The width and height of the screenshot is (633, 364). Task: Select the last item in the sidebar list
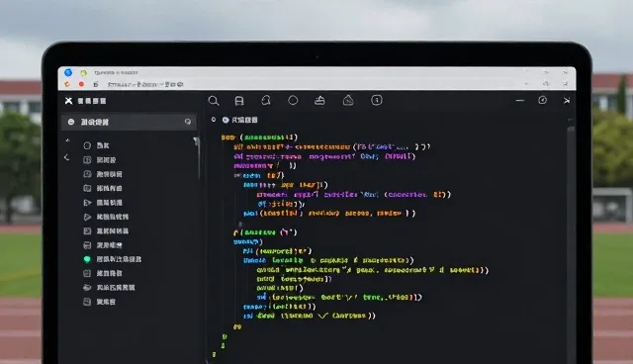(99, 302)
